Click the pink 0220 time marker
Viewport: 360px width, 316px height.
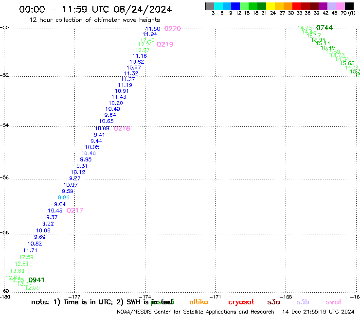tap(173, 29)
